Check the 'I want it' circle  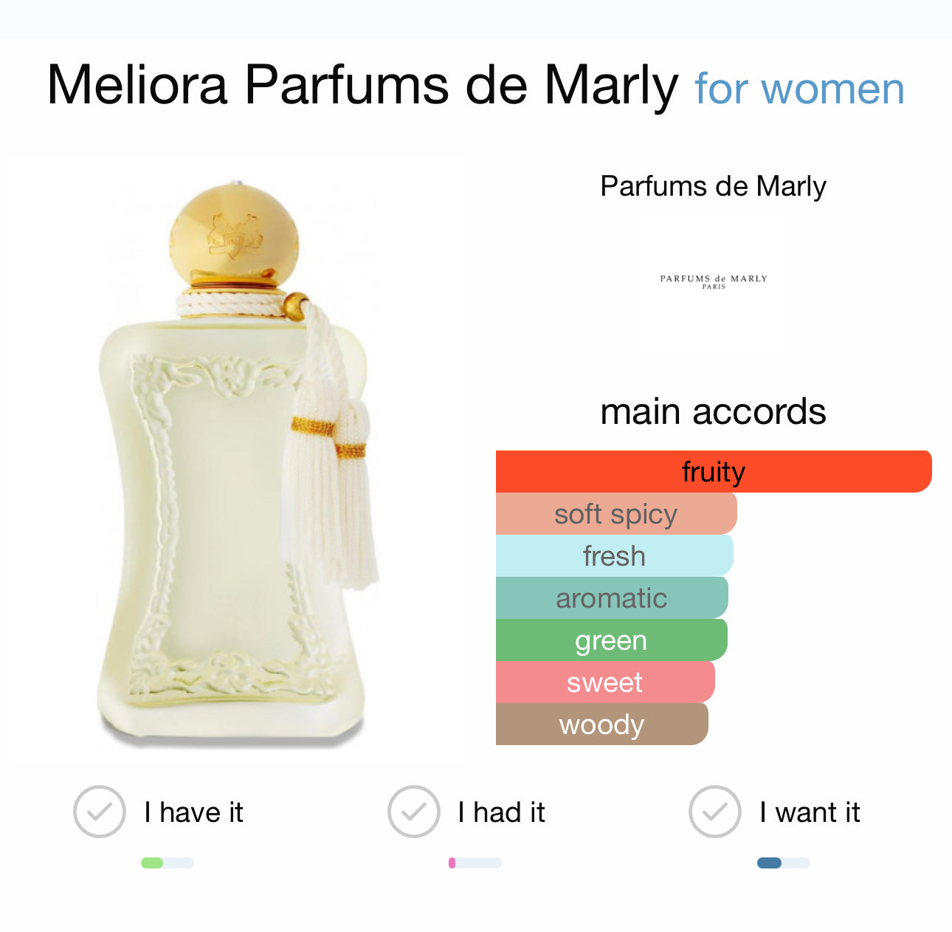(714, 812)
